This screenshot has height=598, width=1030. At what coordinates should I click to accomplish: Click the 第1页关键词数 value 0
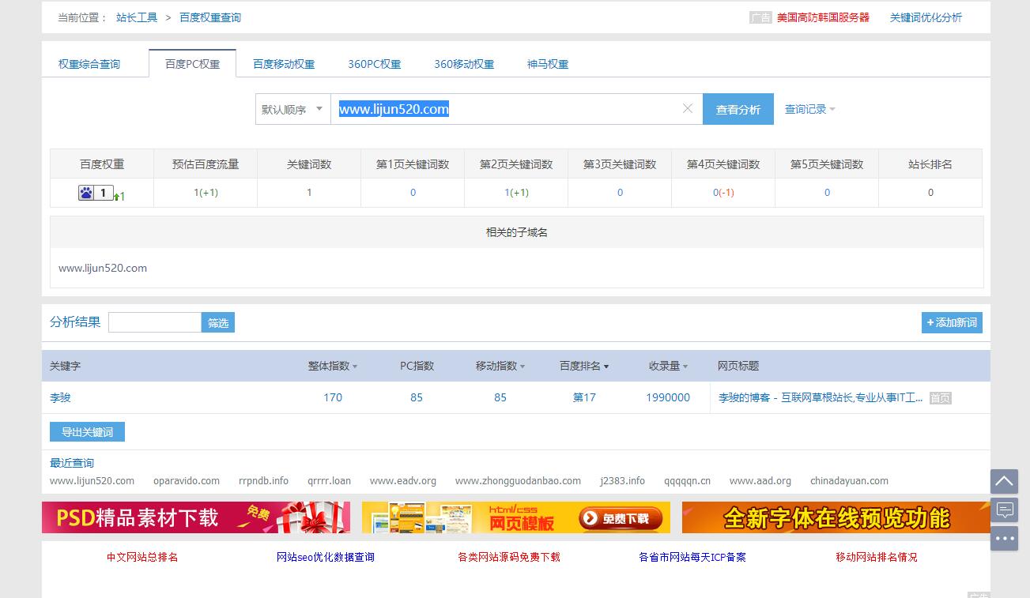[x=413, y=193]
